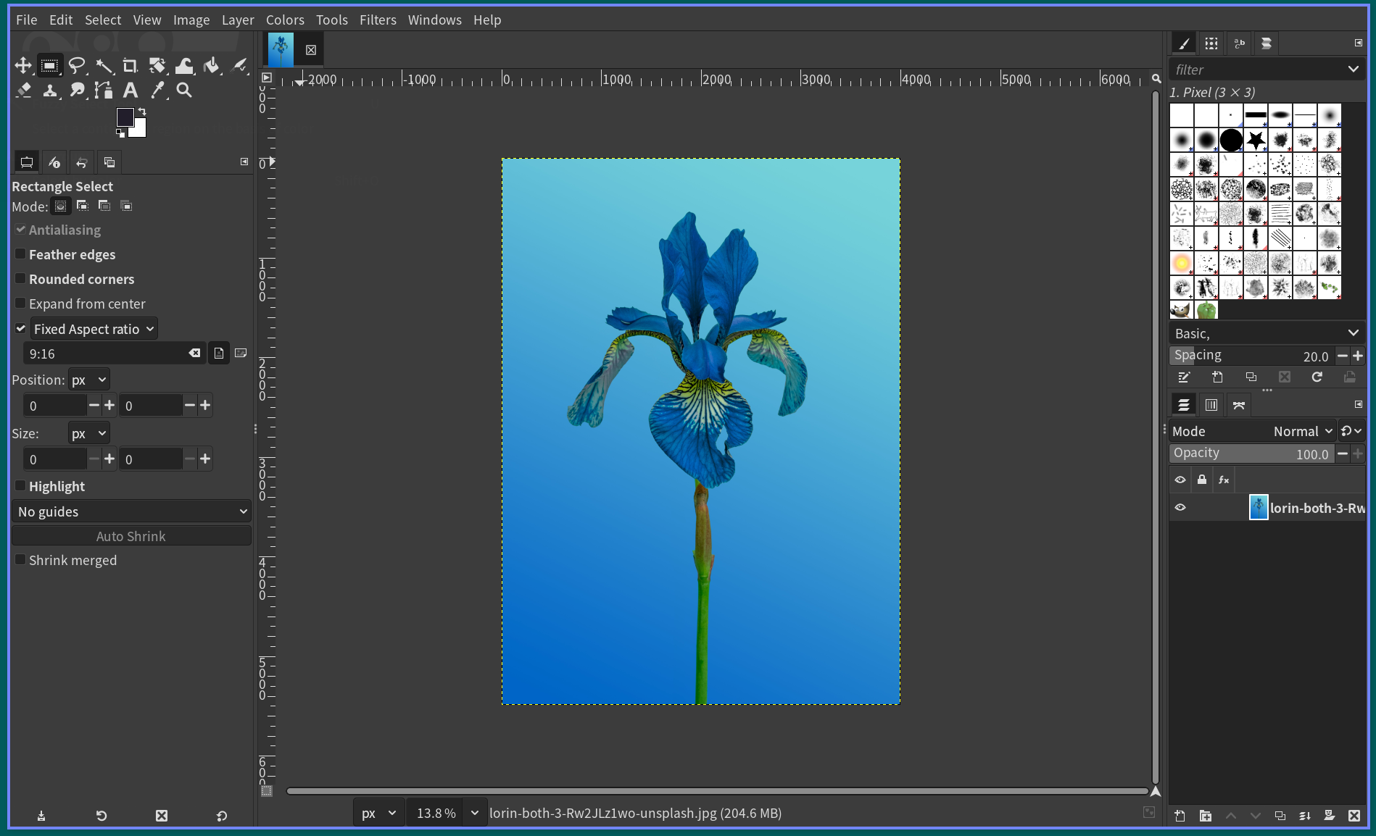The width and height of the screenshot is (1376, 836).
Task: Select the Move tool
Action: [x=23, y=66]
